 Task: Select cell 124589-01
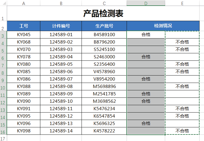pyautogui.click(x=61, y=35)
